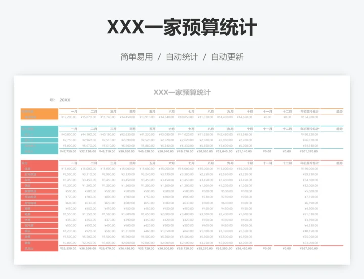Viewport: 364px width, 279px height.
Task: Select the cell ¥720.00
Action: [x=71, y=197]
